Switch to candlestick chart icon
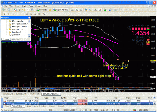The width and height of the screenshot is (157, 112). coord(77,10)
